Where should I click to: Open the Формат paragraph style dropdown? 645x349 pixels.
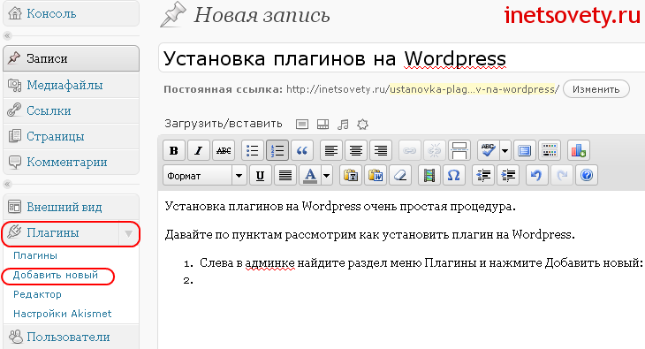[205, 176]
